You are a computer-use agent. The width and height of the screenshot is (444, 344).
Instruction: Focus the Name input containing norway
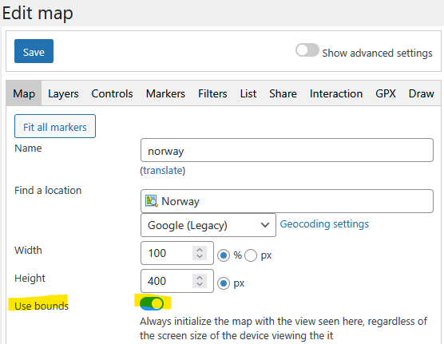pyautogui.click(x=287, y=150)
